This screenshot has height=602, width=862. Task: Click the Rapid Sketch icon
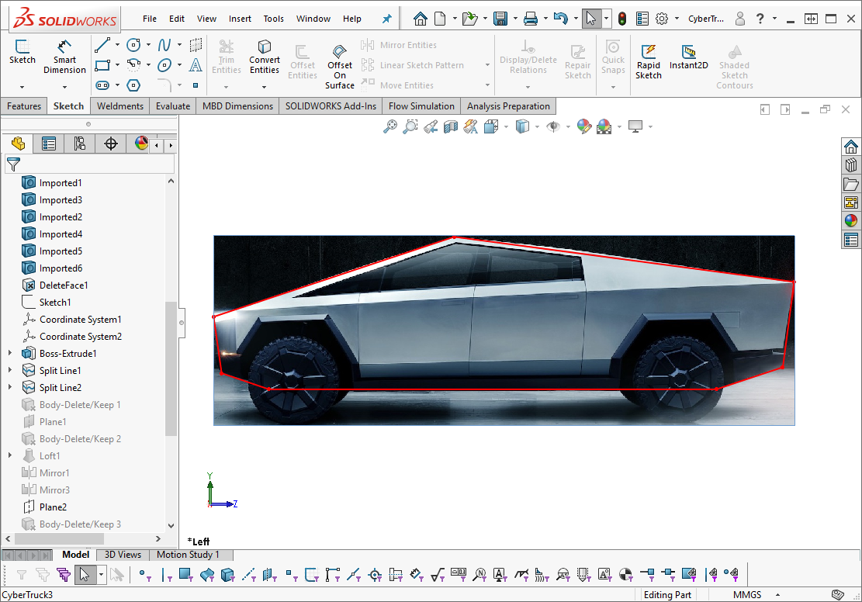[648, 60]
